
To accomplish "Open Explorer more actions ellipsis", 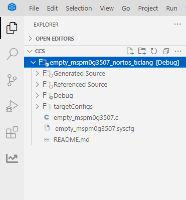I will tap(177, 24).
